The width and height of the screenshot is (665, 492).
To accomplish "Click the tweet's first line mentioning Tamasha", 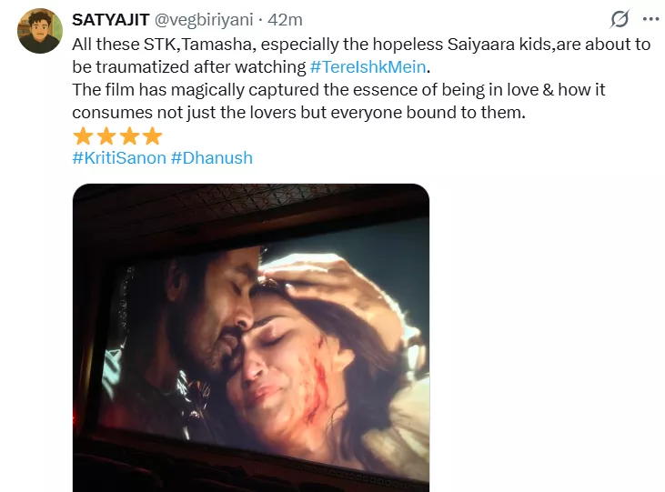I will pyautogui.click(x=273, y=44).
